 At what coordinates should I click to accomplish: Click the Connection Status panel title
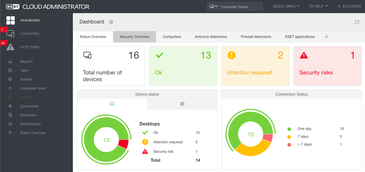[x=292, y=94]
